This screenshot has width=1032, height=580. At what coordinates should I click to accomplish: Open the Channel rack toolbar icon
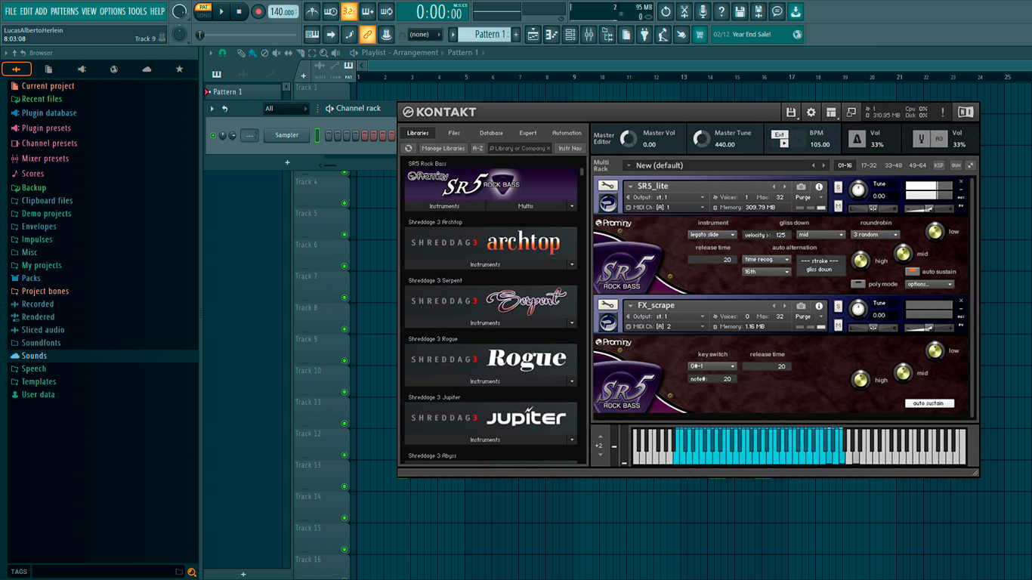570,35
